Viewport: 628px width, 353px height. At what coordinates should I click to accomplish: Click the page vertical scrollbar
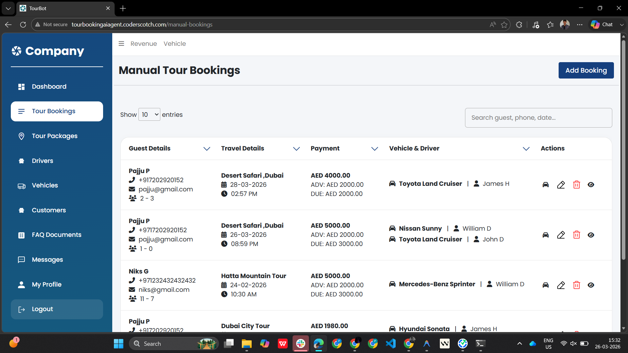click(x=623, y=150)
